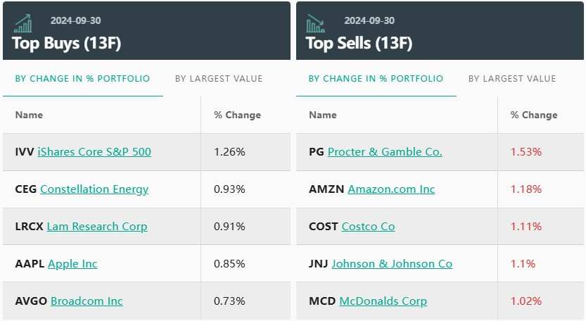Screen dimensions: 586x321
Task: Open the Apple Inc link
Action: click(x=72, y=264)
